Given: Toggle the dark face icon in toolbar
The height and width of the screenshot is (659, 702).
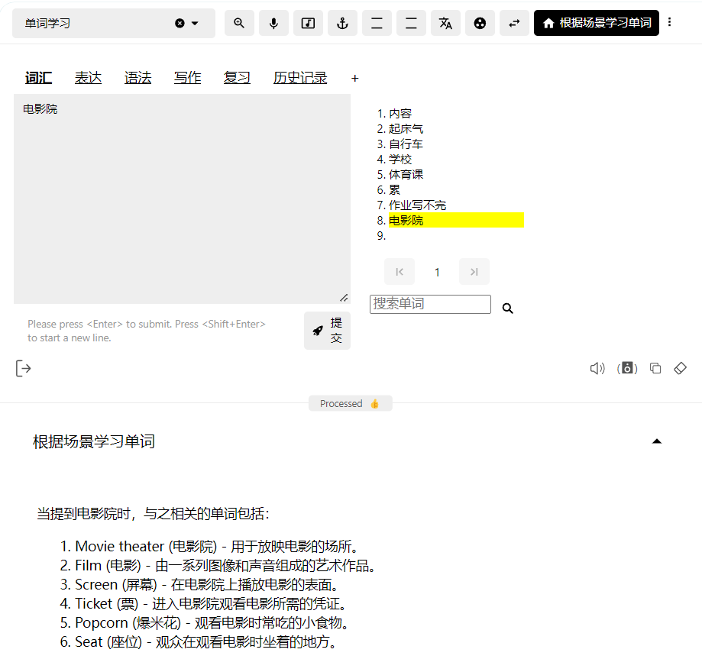Looking at the screenshot, I should click(480, 23).
